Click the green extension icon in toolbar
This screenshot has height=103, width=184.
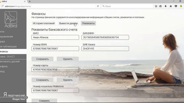[x=181, y=6]
